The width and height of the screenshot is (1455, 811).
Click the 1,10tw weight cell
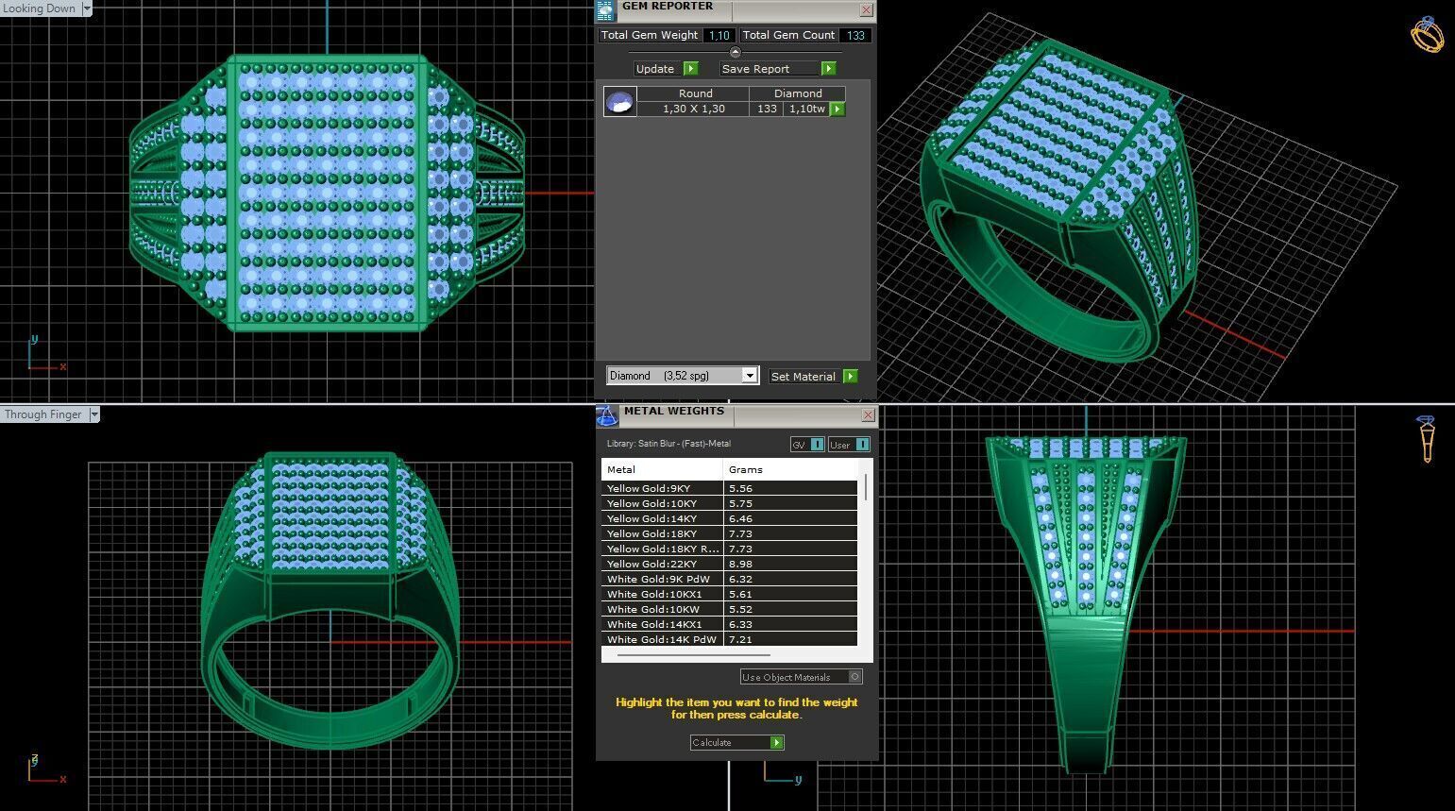click(807, 109)
